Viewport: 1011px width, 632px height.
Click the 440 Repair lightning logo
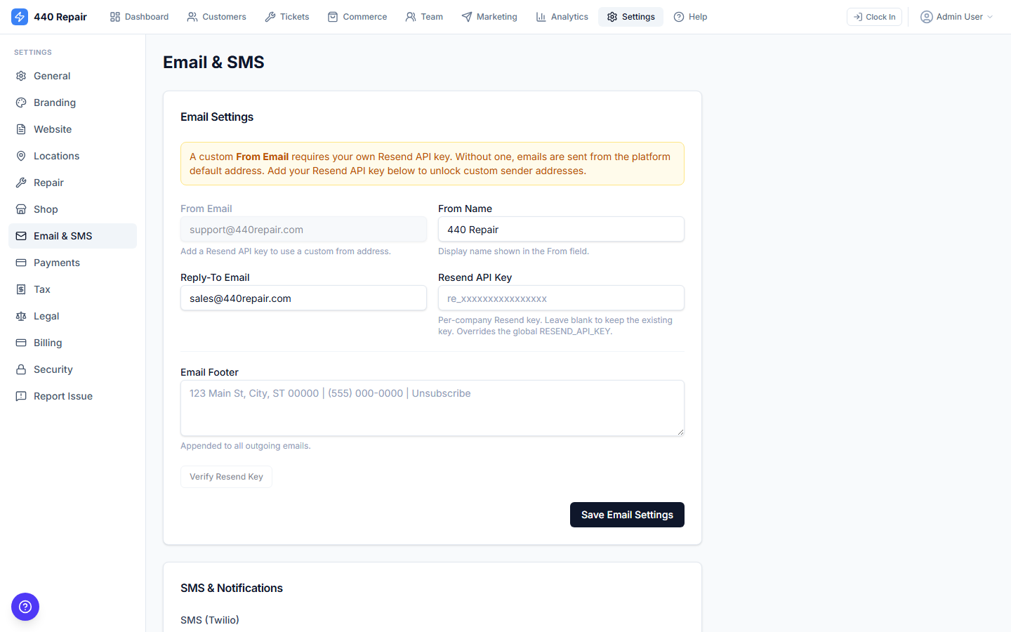click(x=20, y=16)
